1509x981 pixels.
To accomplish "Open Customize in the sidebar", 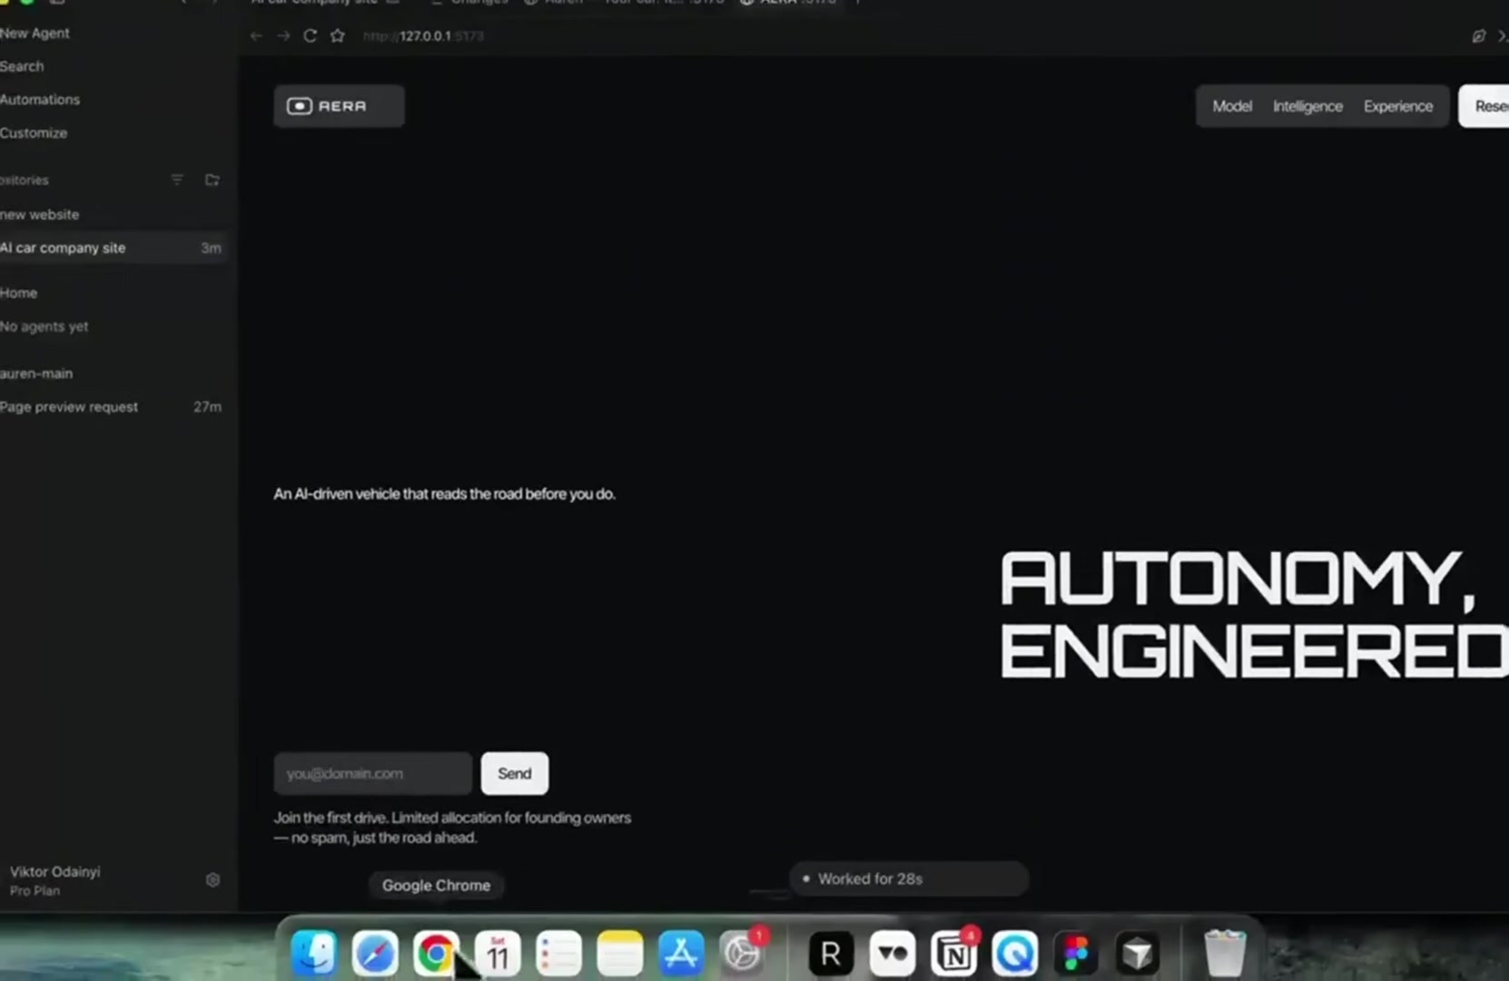I will (x=34, y=133).
